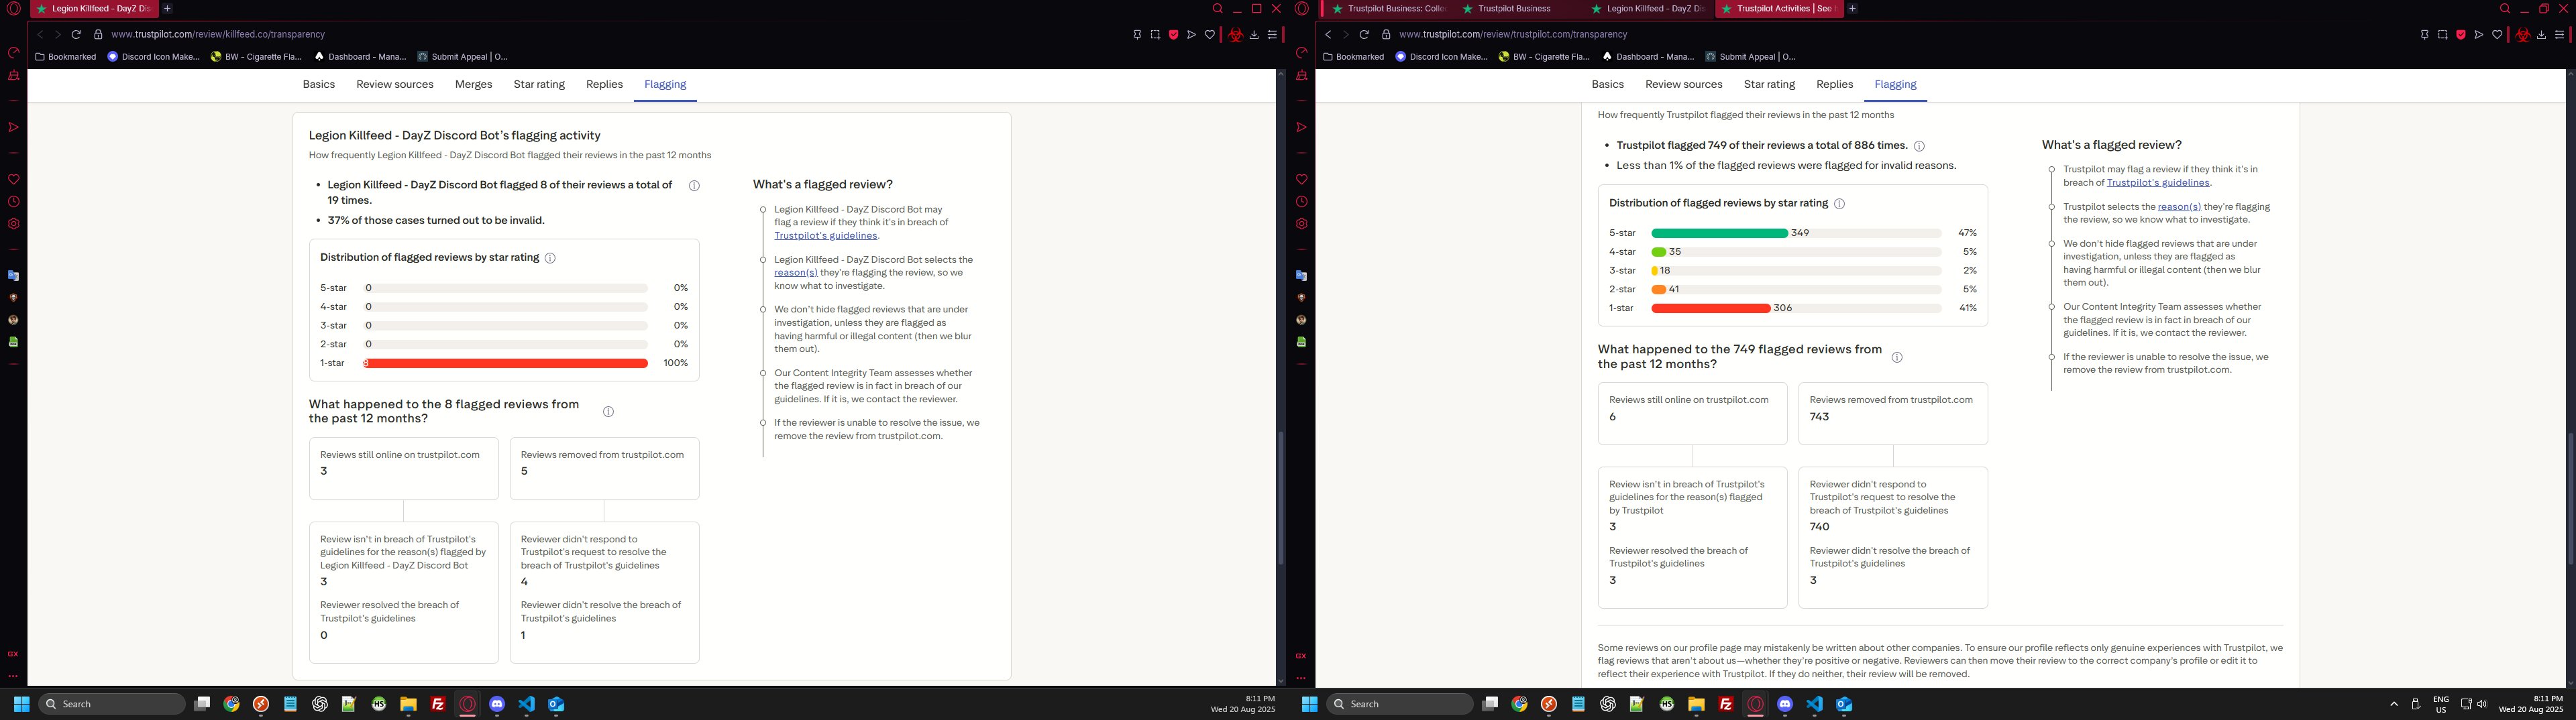Screen dimensions: 2576x720
Task: Click the USB device tray icon
Action: 2415,704
